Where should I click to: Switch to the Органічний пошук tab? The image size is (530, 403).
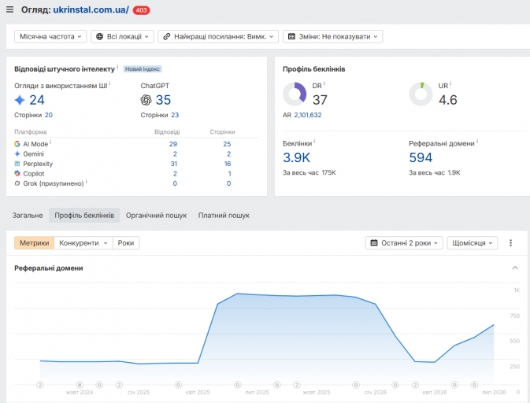point(156,215)
